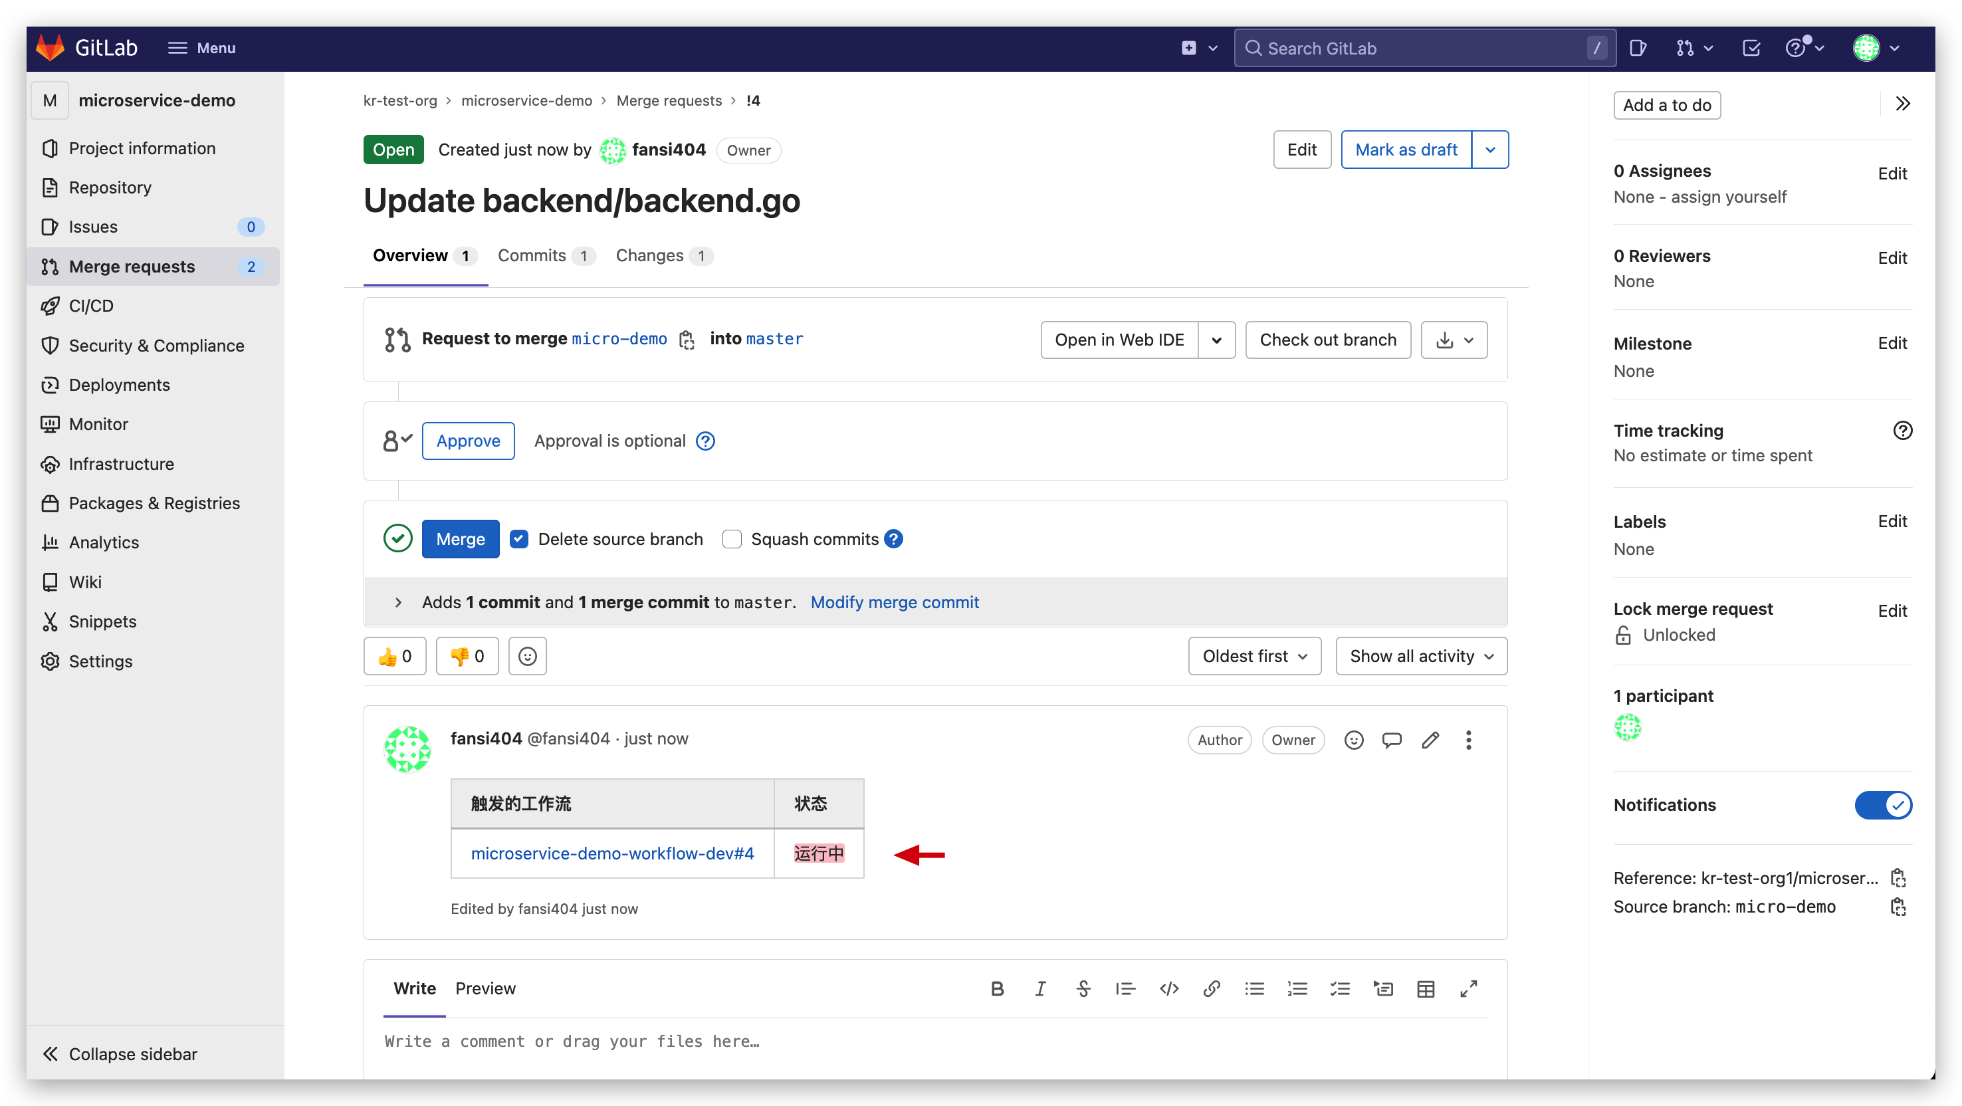The image size is (1962, 1106).
Task: Click the Modify merge commit link
Action: (894, 602)
